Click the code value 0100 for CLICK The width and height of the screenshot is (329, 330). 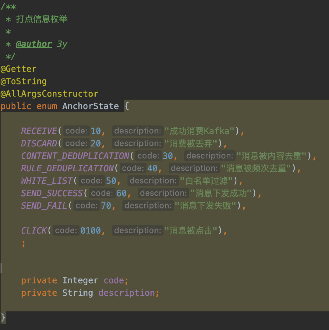92,230
